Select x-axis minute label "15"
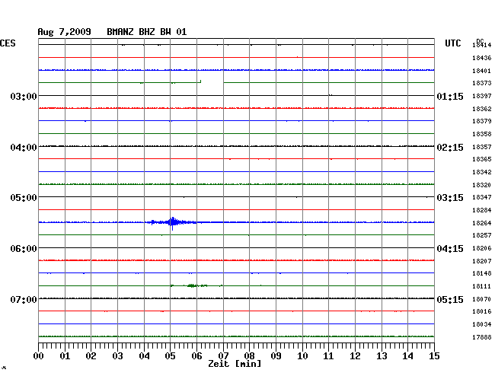 point(434,356)
